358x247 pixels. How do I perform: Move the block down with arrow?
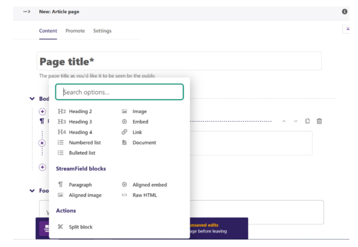click(x=296, y=121)
